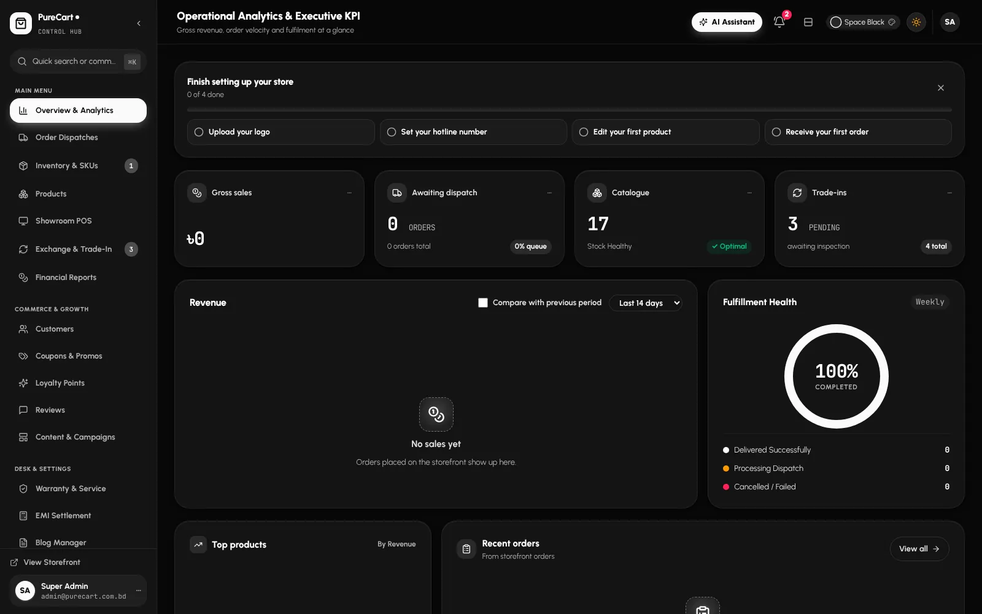The width and height of the screenshot is (982, 614).
Task: Open Showroom POS
Action: click(78, 221)
